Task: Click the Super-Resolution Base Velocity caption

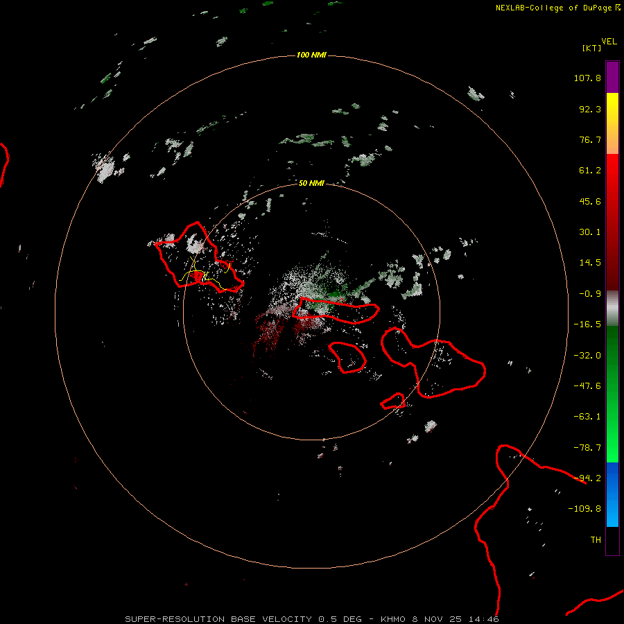Action: (x=243, y=619)
